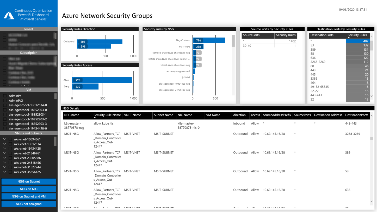
Task: Expand the aks-vnet-13012534 tree node
Action: (x=4, y=144)
